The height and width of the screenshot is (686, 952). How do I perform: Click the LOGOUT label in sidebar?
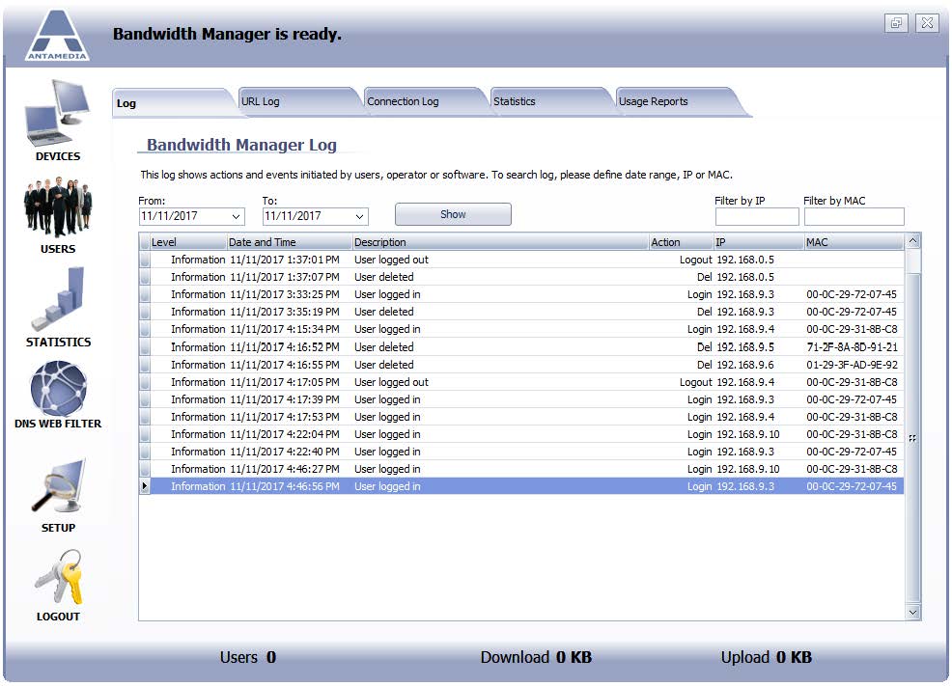(x=58, y=617)
